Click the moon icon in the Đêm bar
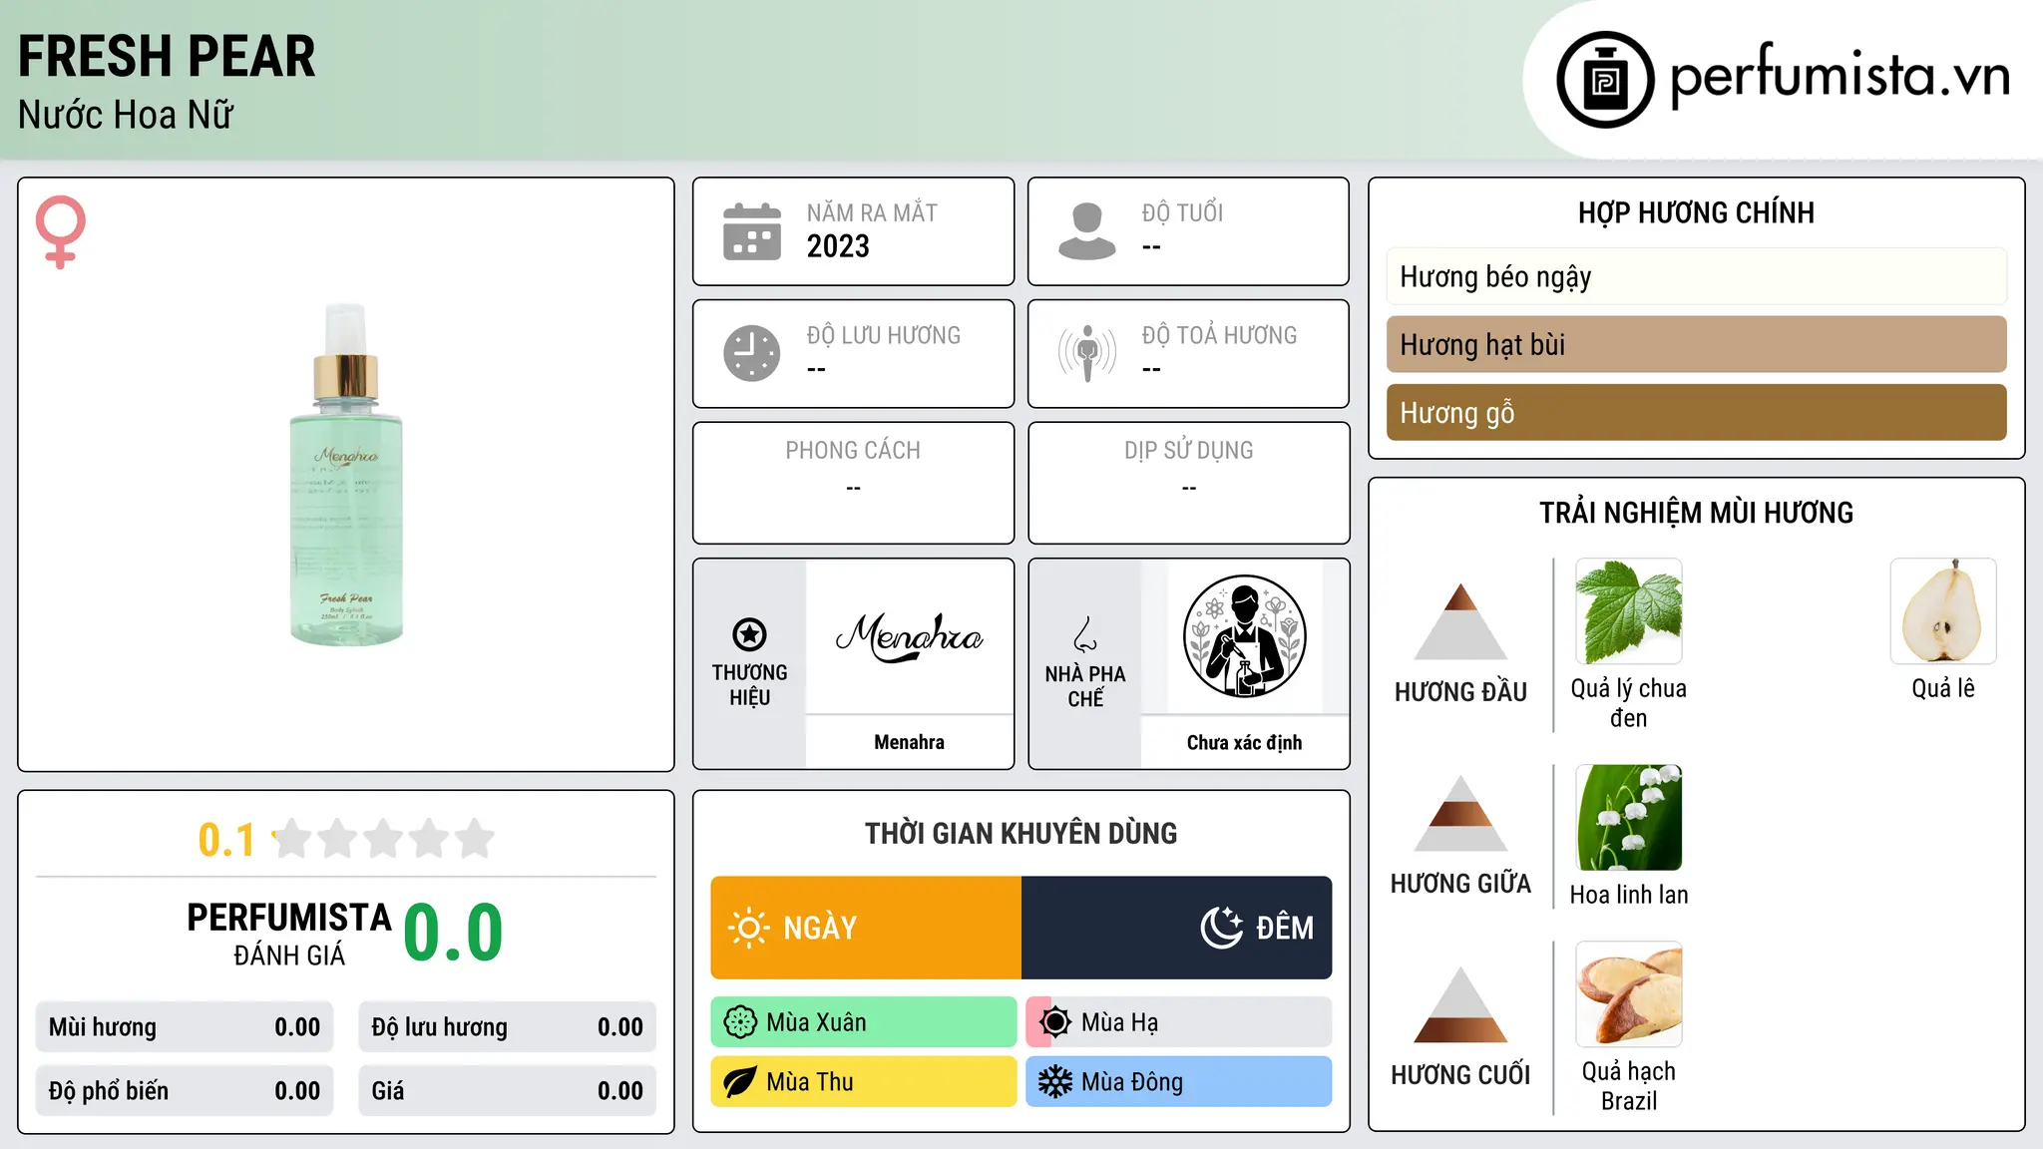2043x1149 pixels. [x=1222, y=928]
